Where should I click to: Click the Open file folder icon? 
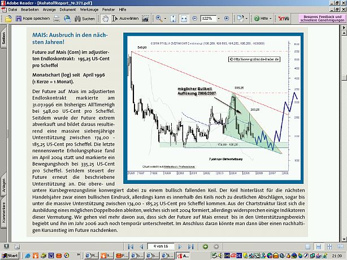click(8, 19)
